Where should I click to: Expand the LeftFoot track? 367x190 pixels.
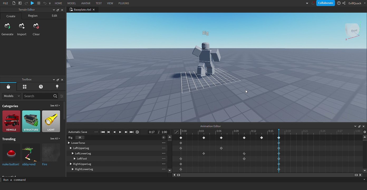point(75,159)
